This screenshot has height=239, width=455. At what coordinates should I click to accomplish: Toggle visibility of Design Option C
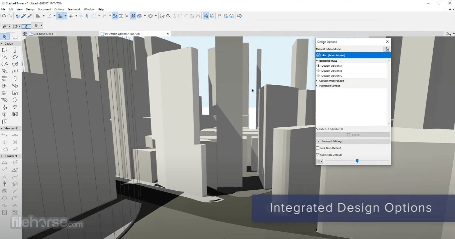(x=318, y=76)
